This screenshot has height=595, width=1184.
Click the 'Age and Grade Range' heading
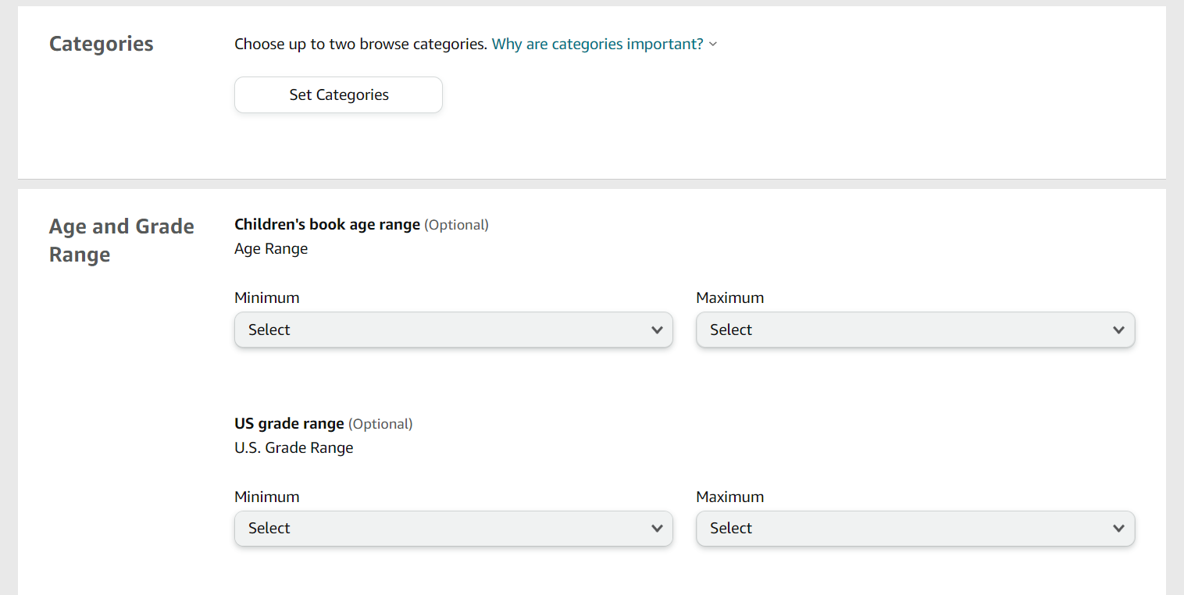(121, 240)
